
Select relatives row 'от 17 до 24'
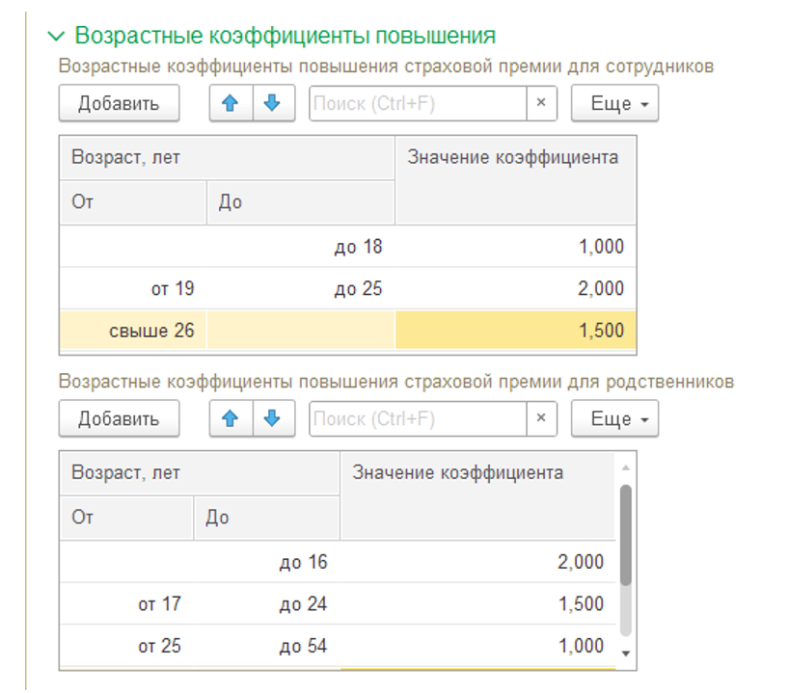coord(338,604)
